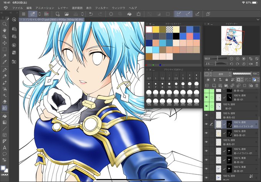Viewport: 261px width, 182px height.
Task: Click the Open file folder icon
Action: pos(66,14)
